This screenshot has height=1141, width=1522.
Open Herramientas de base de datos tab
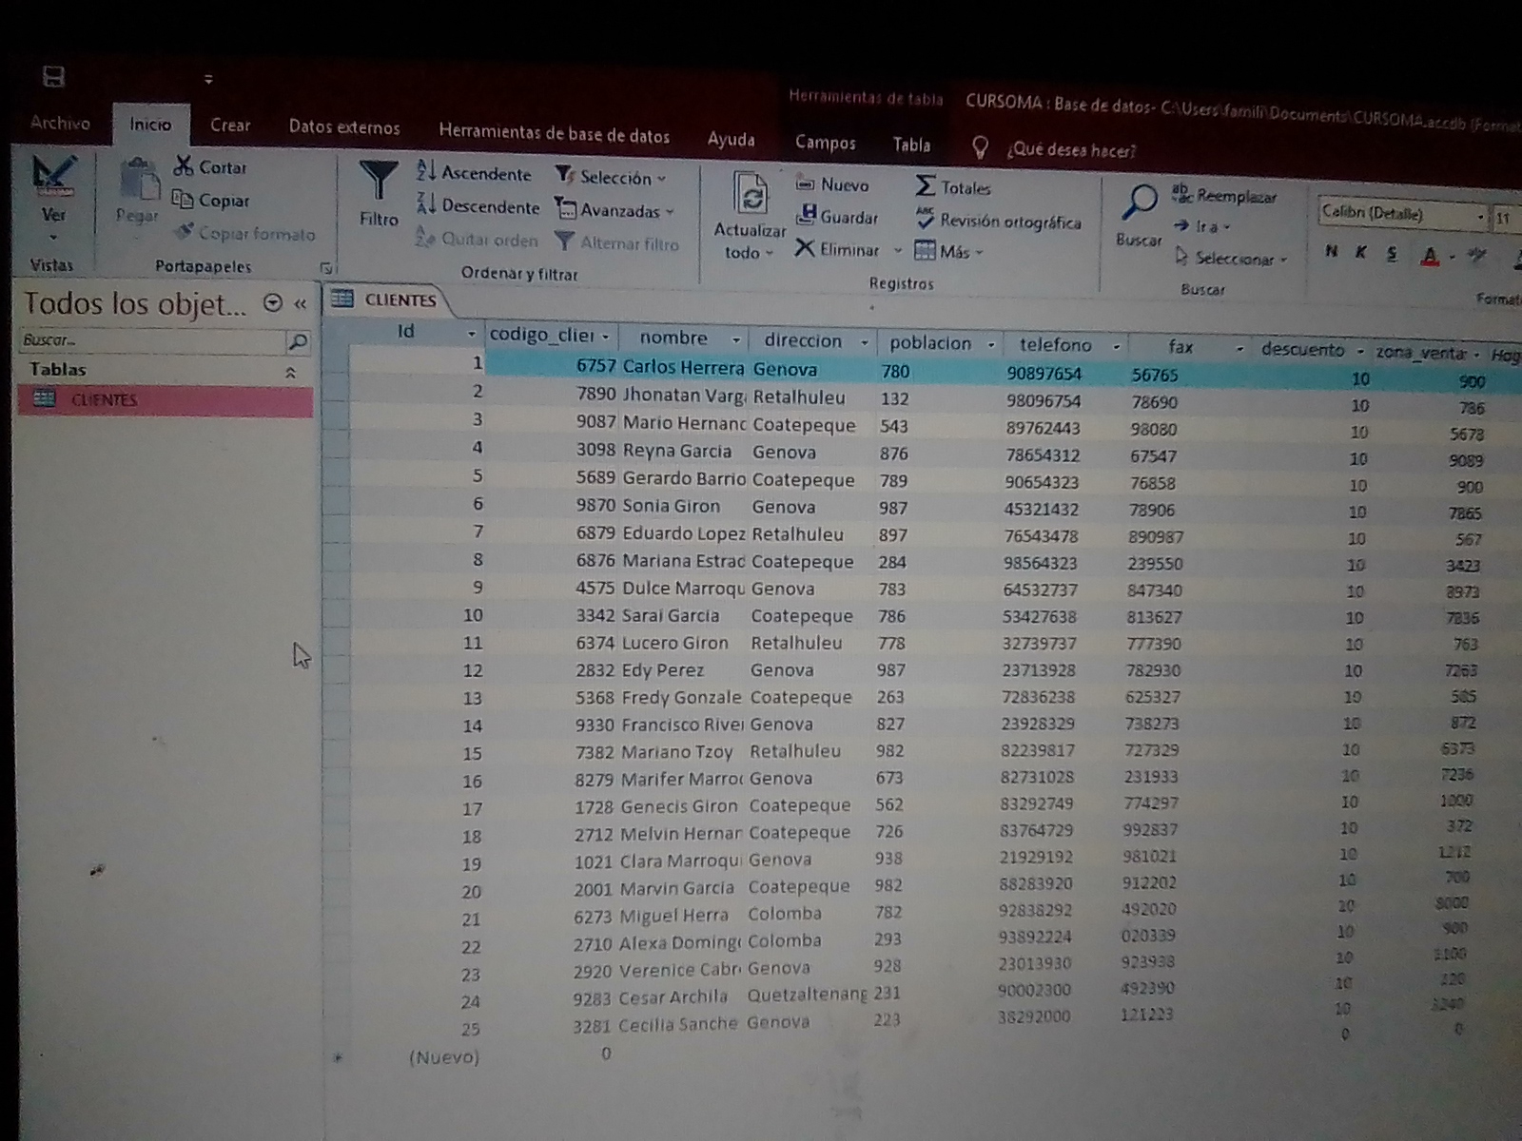pyautogui.click(x=555, y=135)
